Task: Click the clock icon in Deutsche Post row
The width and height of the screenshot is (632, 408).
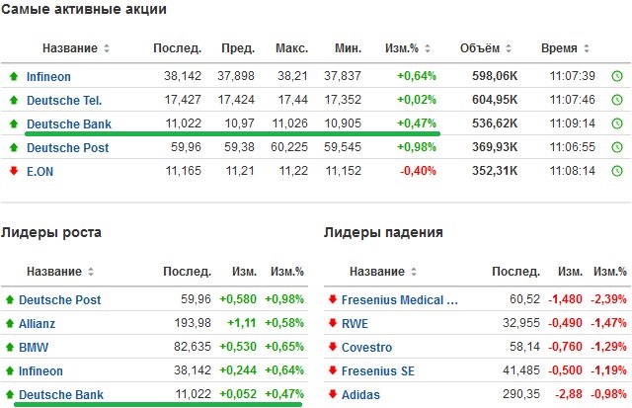Action: coord(617,147)
